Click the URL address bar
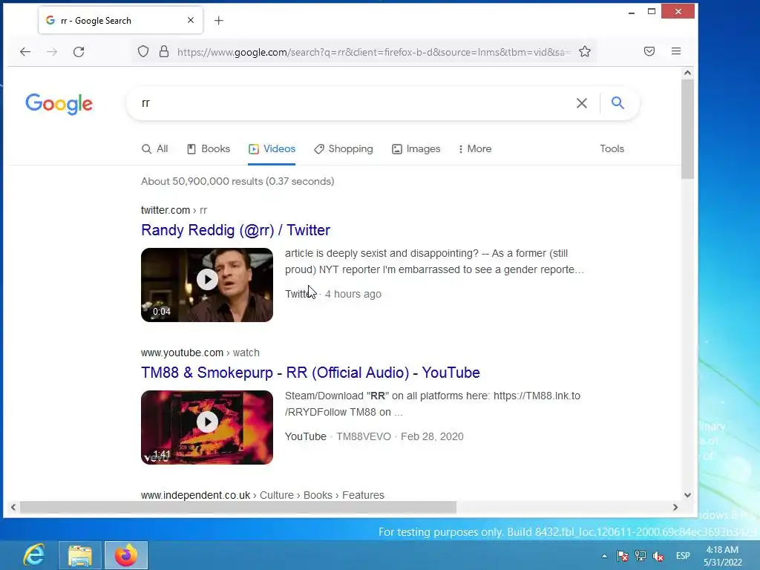760x570 pixels. click(373, 52)
